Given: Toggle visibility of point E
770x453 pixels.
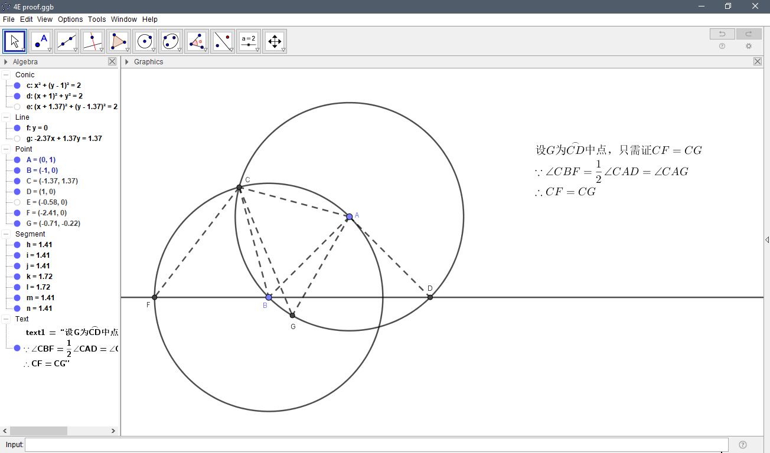Looking at the screenshot, I should point(16,201).
